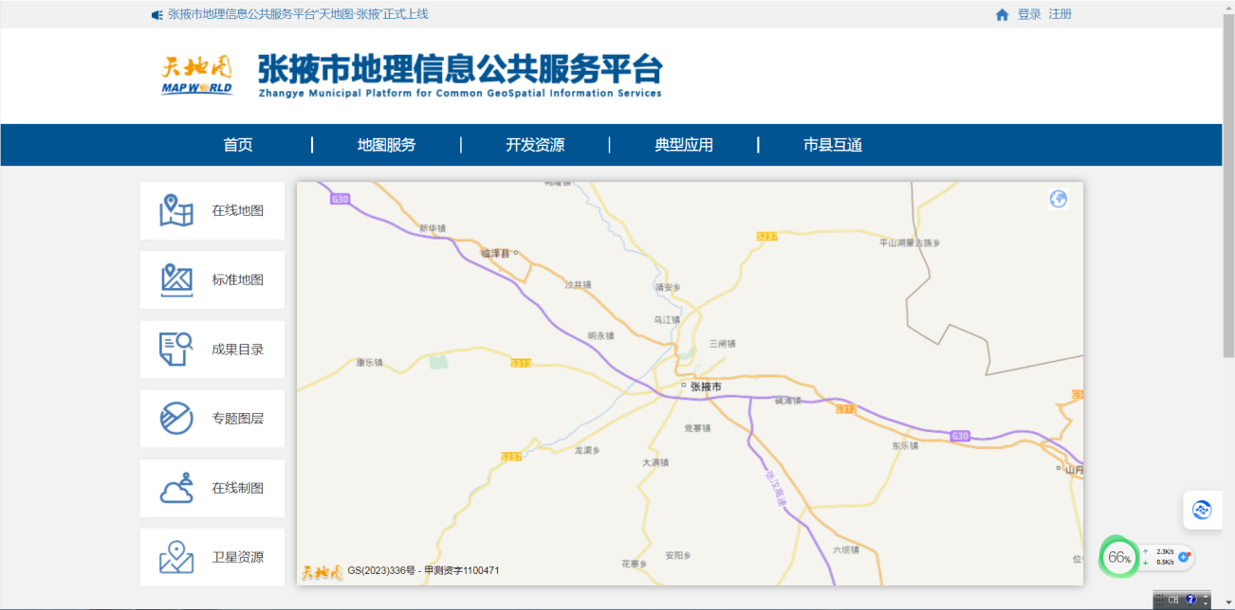
Task: Click the home icon beside 登录
Action: click(1002, 15)
